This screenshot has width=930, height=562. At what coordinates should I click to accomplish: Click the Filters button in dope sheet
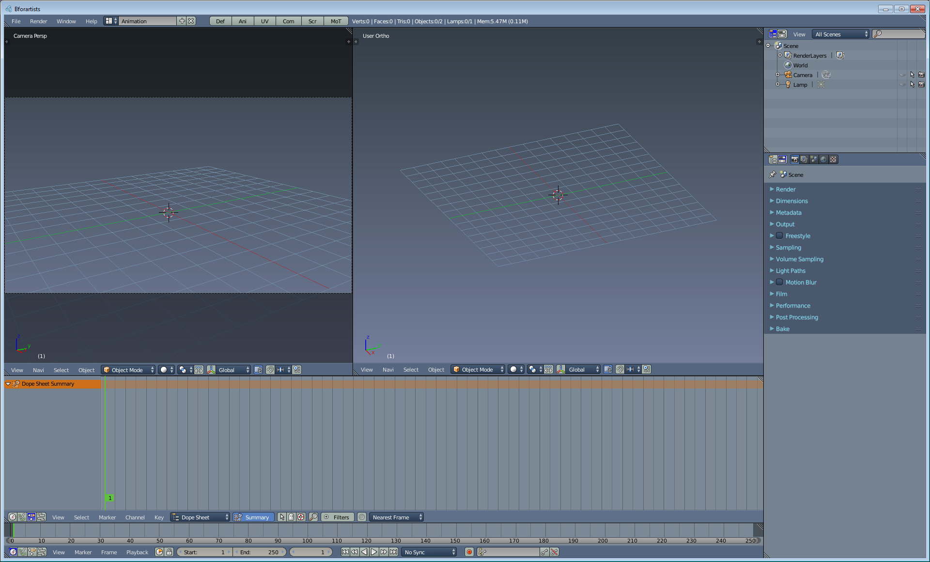(337, 517)
